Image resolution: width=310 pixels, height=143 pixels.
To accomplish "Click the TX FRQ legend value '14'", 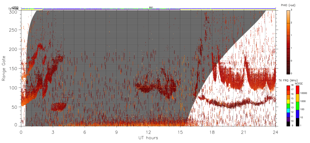I will [292, 103].
